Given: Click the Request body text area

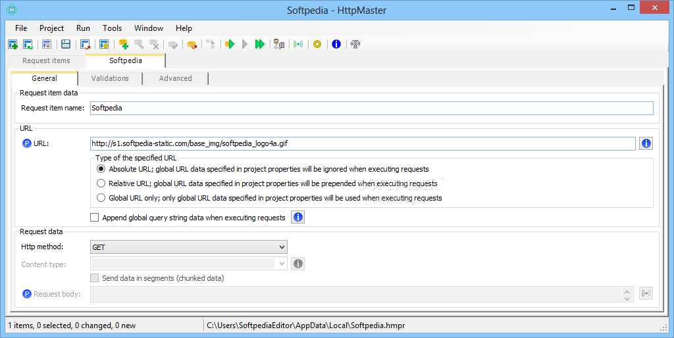Looking at the screenshot, I should 356,294.
